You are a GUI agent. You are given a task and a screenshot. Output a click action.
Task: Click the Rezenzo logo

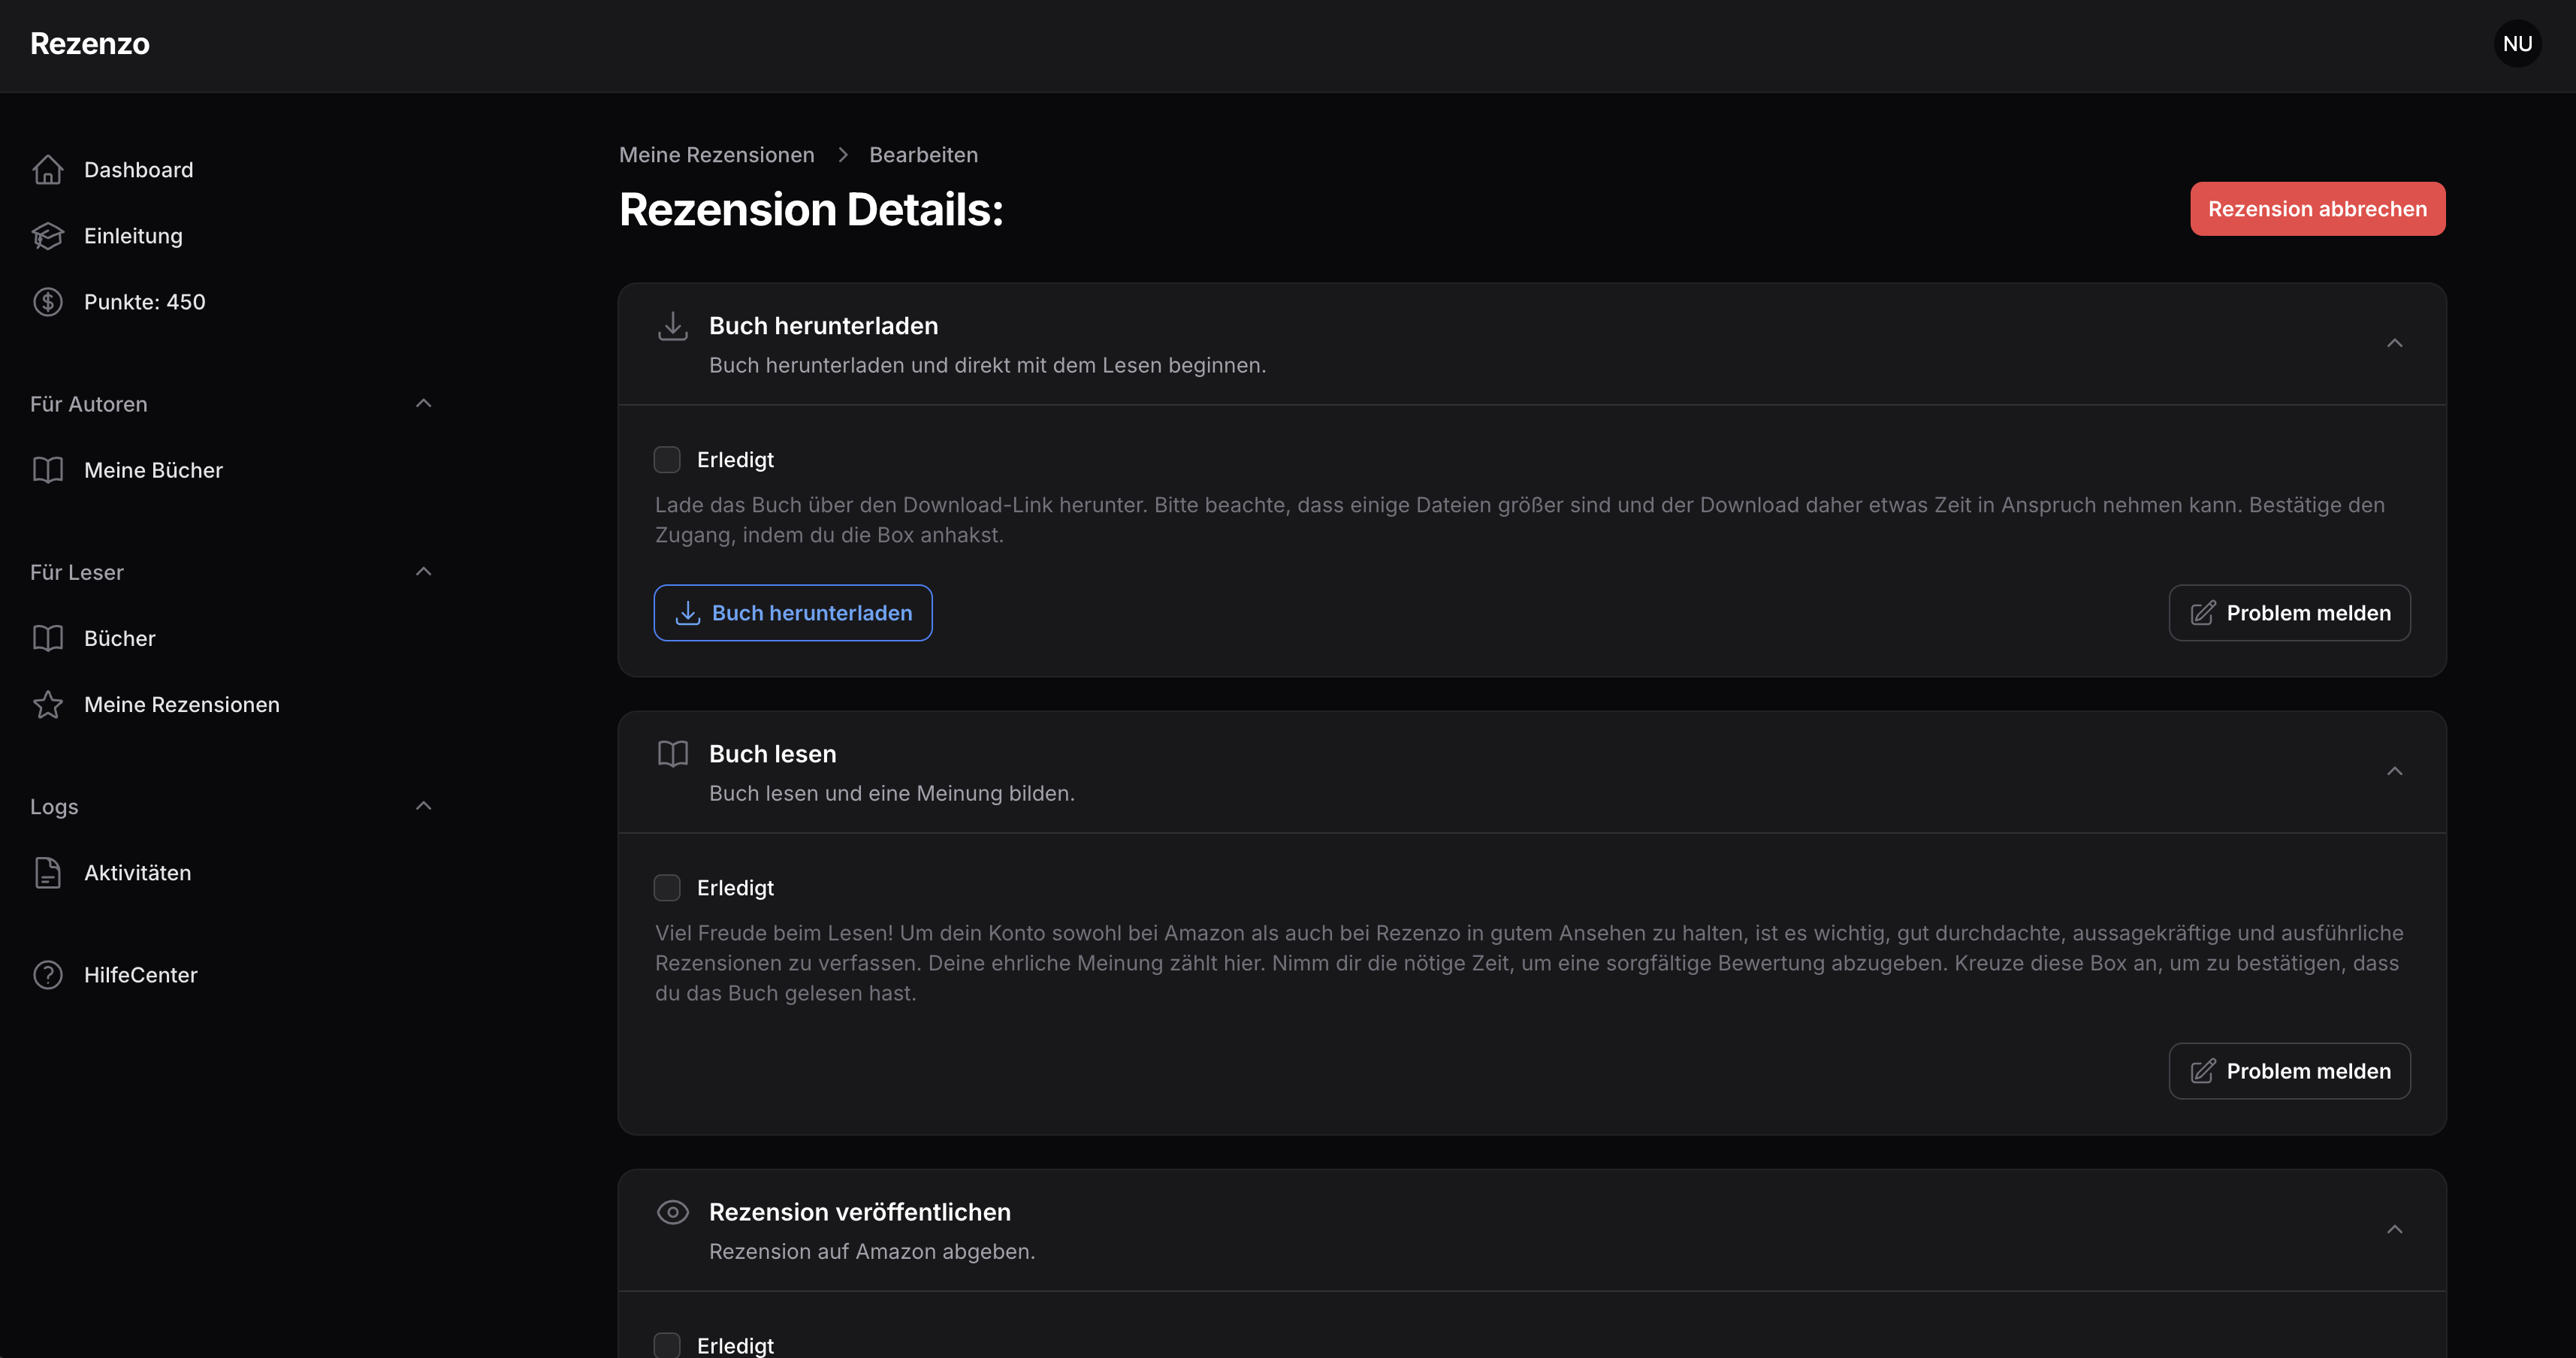90,44
